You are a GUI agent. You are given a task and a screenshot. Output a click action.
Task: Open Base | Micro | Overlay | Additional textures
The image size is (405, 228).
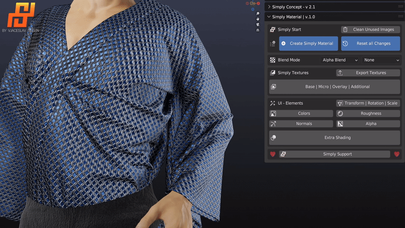tap(334, 87)
